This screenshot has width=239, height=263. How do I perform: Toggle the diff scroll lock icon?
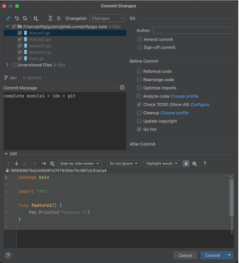point(186,163)
